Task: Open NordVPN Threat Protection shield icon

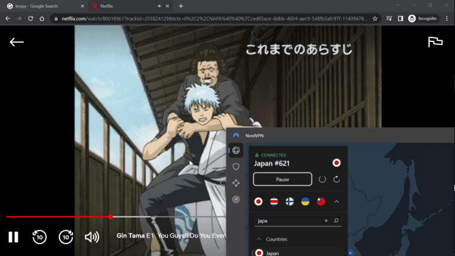Action: point(236,167)
